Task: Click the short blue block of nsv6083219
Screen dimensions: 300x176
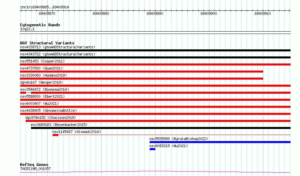Action: [152, 149]
